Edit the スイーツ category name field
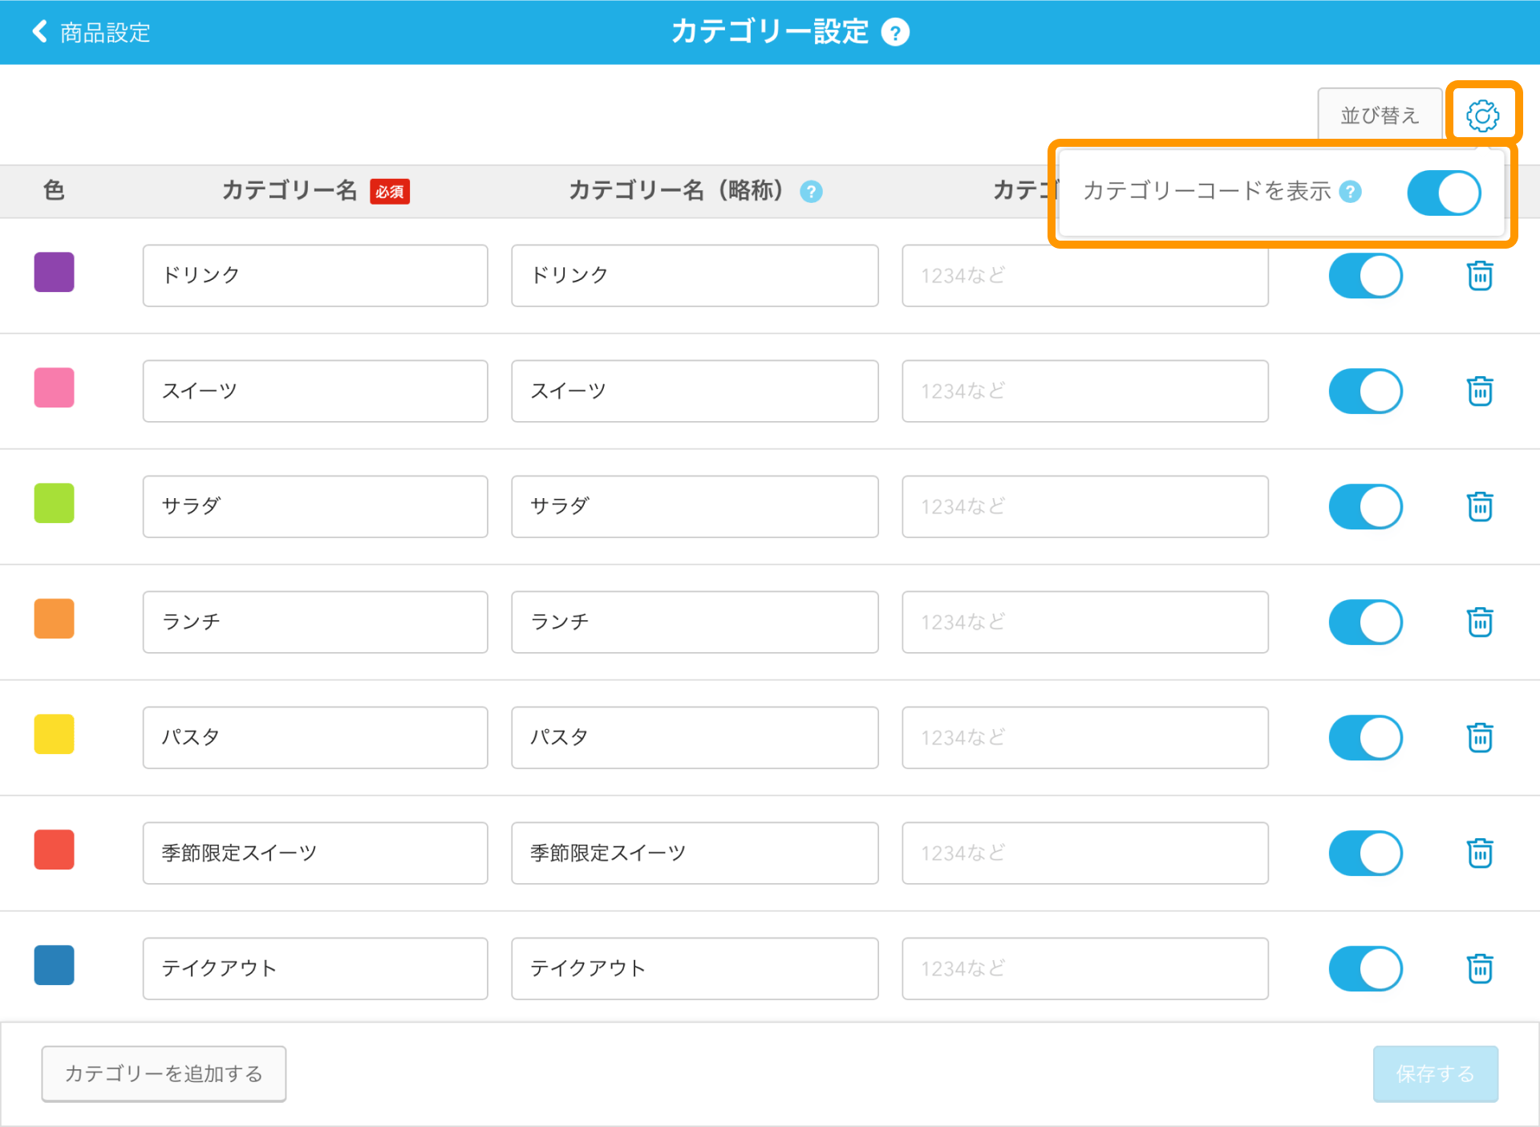 pyautogui.click(x=315, y=391)
